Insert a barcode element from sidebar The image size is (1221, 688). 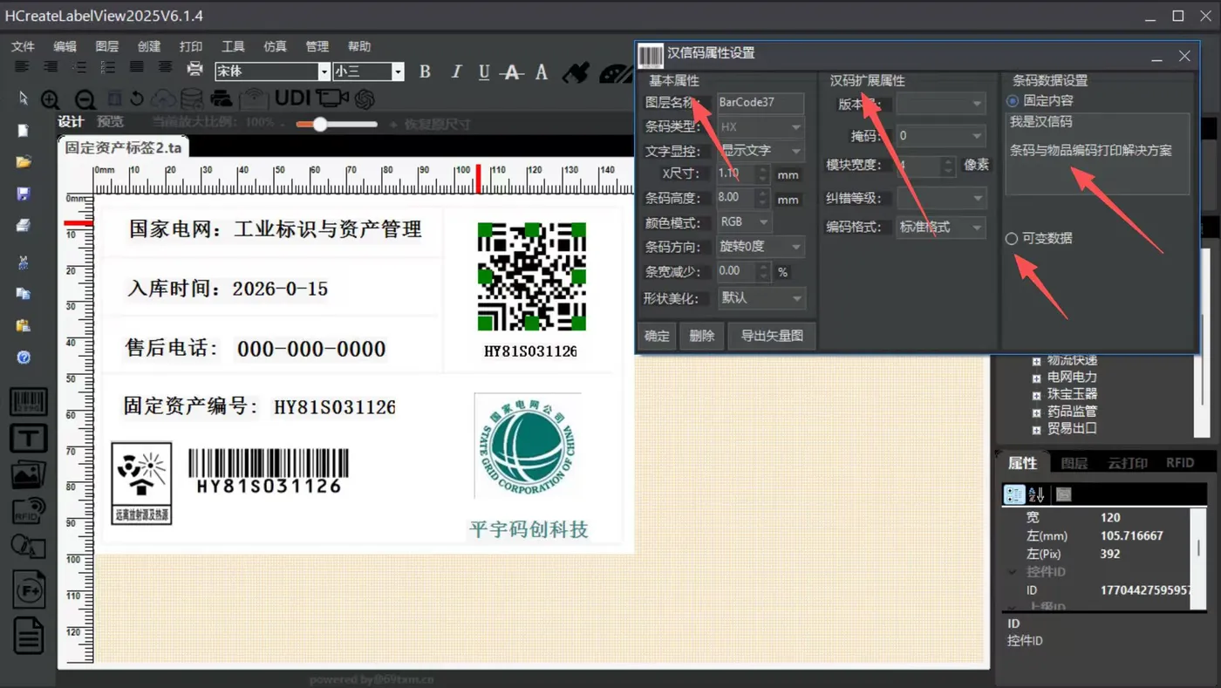click(28, 403)
